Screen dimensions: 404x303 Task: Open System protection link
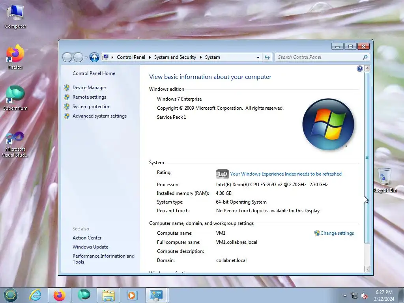click(x=92, y=107)
